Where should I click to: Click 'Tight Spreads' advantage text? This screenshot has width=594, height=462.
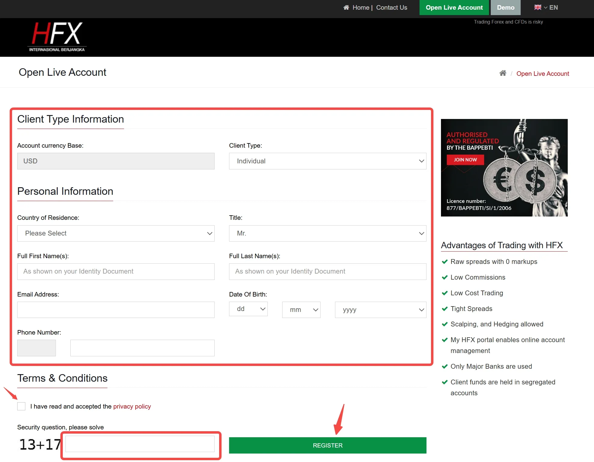471,309
